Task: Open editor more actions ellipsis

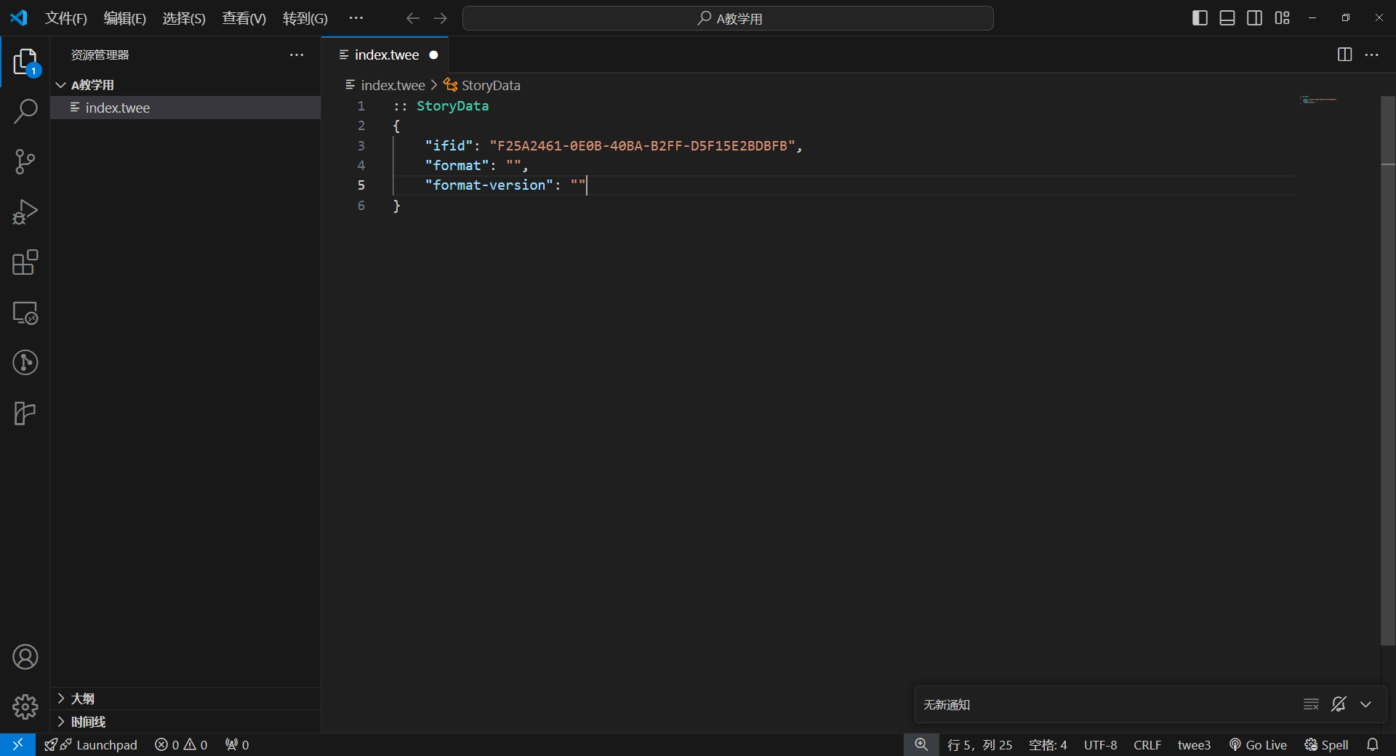Action: (x=1372, y=55)
